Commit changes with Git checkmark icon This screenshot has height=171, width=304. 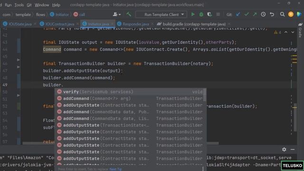[247, 14]
